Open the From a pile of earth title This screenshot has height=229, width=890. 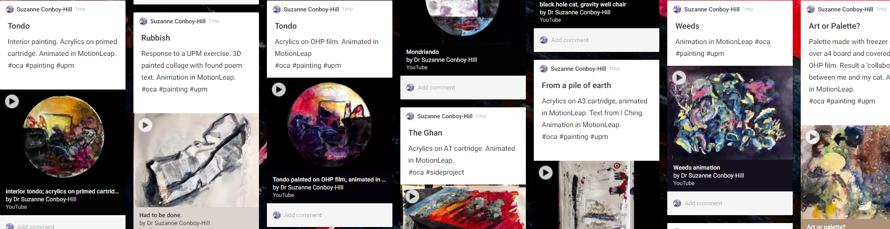[576, 86]
